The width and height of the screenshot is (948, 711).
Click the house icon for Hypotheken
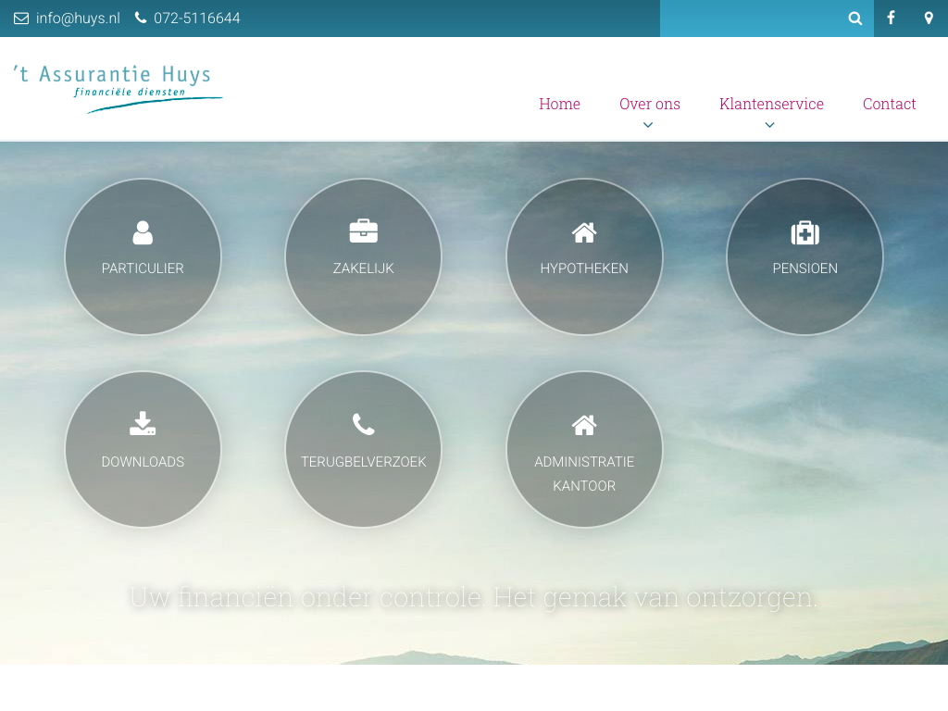(584, 232)
